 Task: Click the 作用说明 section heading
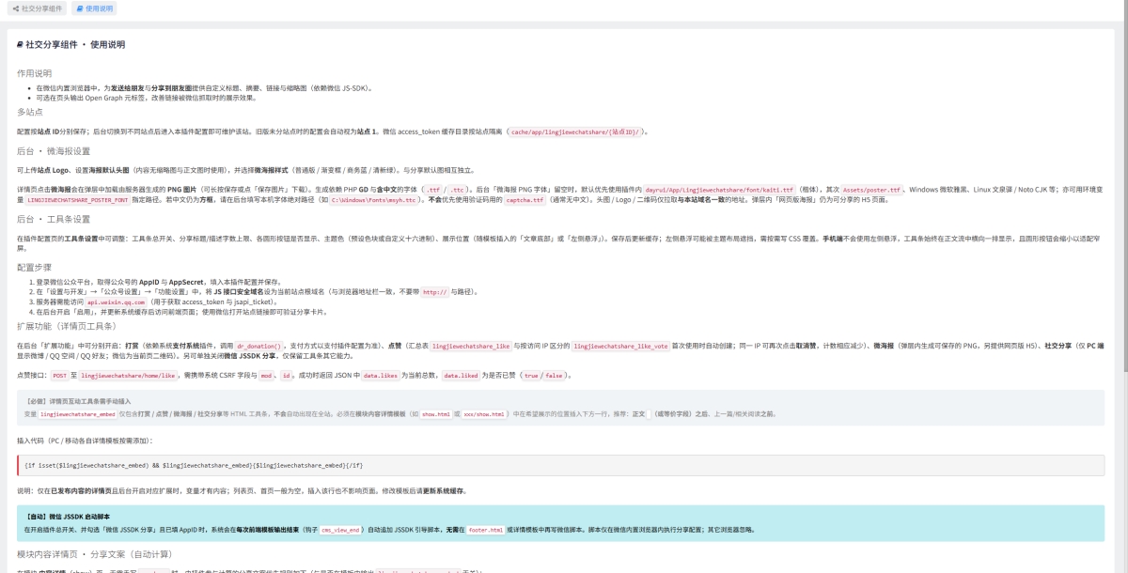(34, 73)
